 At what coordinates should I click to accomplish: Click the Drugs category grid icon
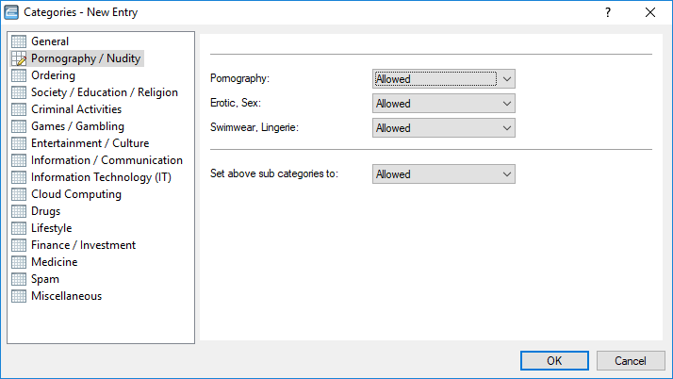point(19,211)
